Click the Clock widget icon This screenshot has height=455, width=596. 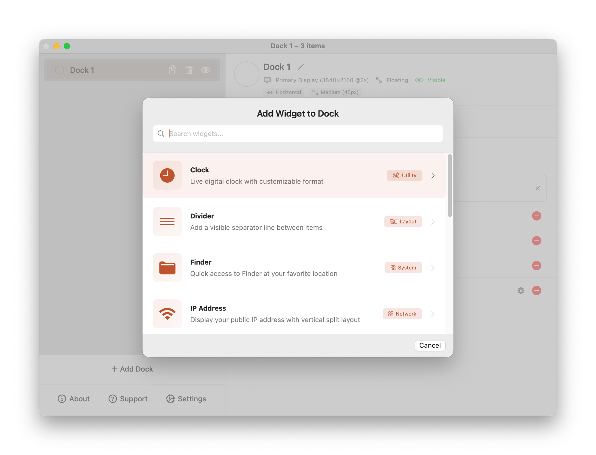[x=167, y=176]
